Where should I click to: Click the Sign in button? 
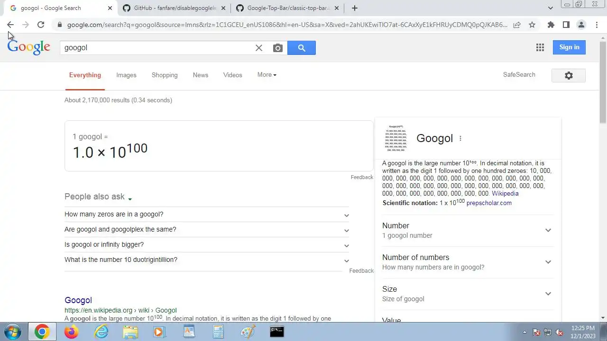(x=569, y=47)
